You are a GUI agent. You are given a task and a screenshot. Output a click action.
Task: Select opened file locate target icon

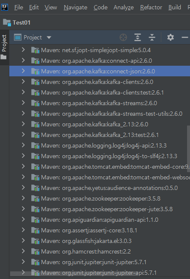pos(123,37)
